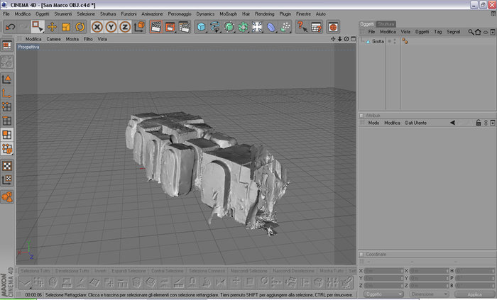Select the Rotate tool icon
This screenshot has width=497, height=300.
pos(80,27)
